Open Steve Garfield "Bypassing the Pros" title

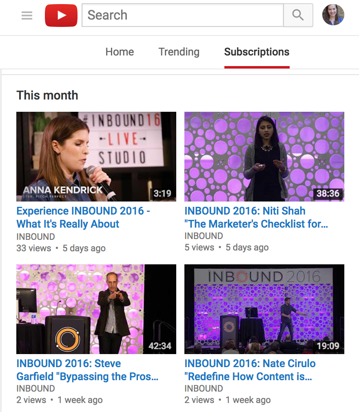point(87,370)
